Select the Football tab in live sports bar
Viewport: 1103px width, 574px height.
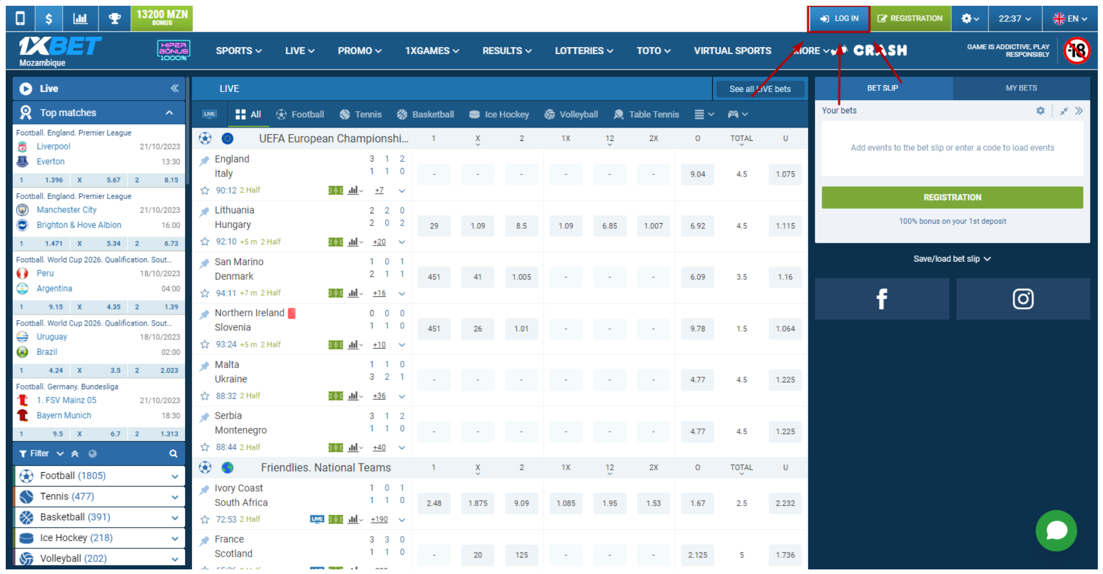pos(300,114)
